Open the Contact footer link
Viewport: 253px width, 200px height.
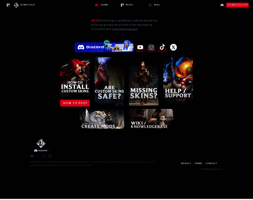click(x=211, y=163)
